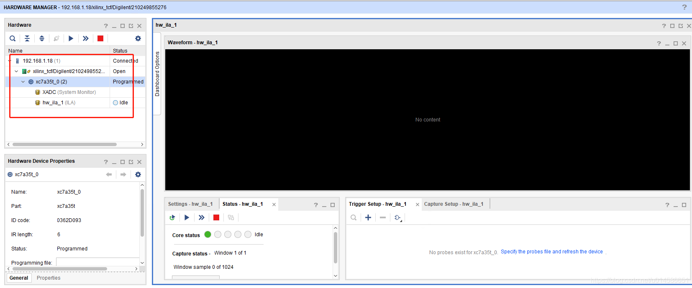The image size is (692, 288).
Task: Expand the Dashboard Options side tab
Action: click(x=157, y=74)
